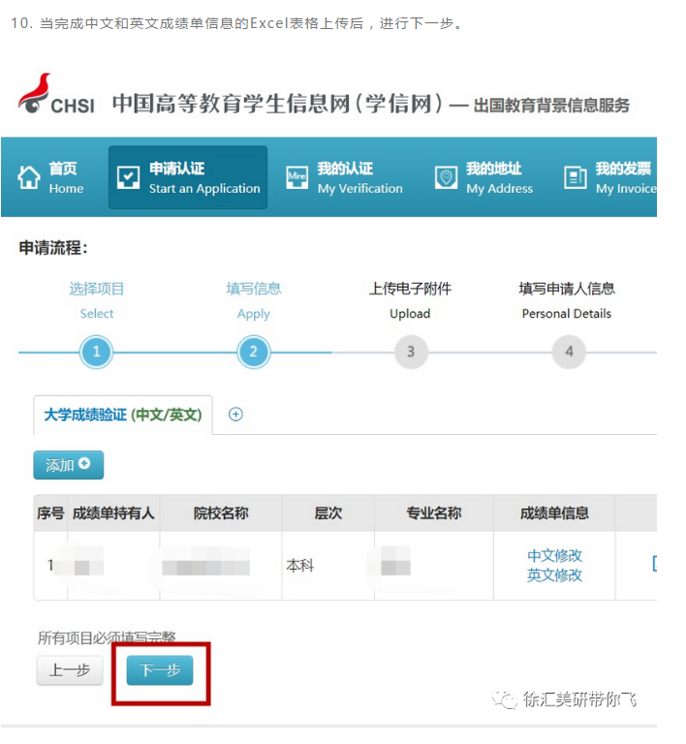Click the 院校名称 column header

[221, 512]
